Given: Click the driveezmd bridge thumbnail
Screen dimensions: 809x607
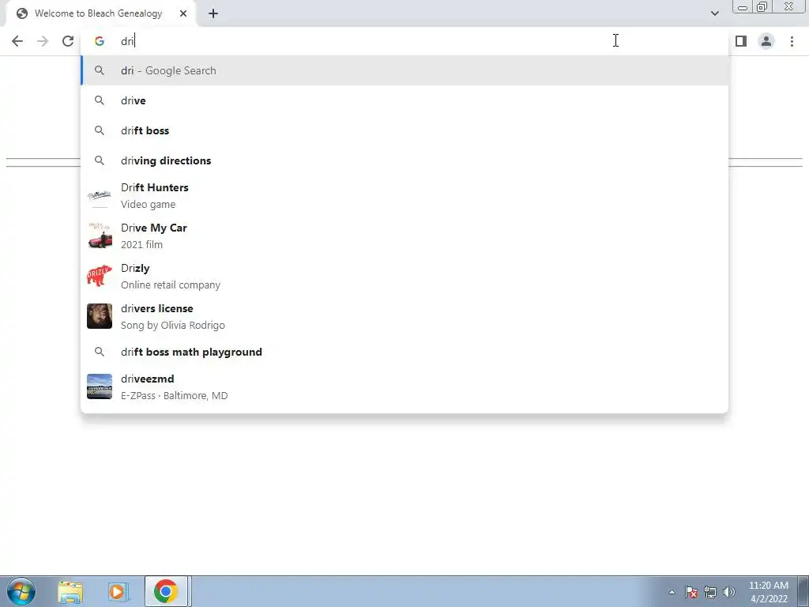Looking at the screenshot, I should [99, 386].
